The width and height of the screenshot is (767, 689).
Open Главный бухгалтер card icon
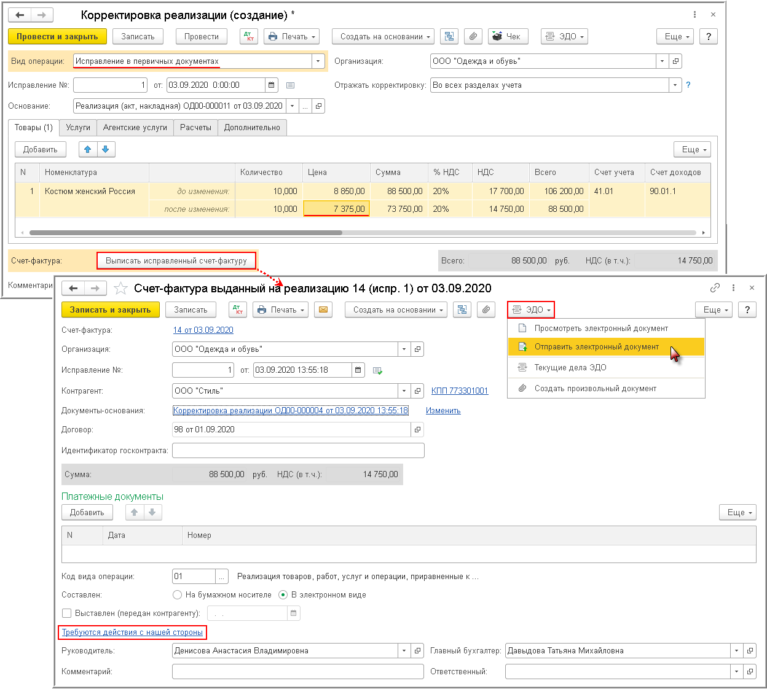(750, 651)
